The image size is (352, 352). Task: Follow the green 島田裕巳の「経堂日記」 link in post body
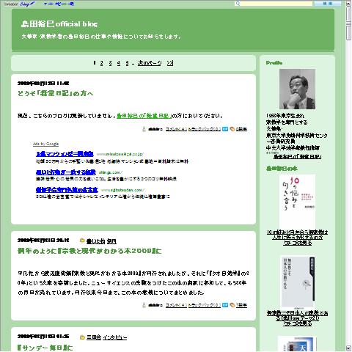coord(144,116)
